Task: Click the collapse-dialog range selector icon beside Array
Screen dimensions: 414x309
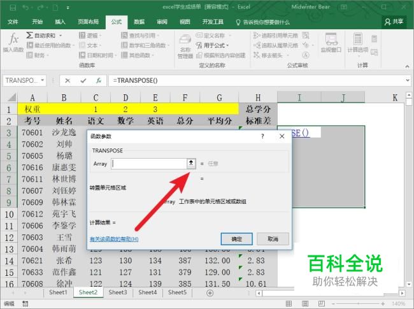Action: point(190,163)
